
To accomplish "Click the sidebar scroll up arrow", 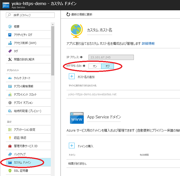I will (53, 24).
